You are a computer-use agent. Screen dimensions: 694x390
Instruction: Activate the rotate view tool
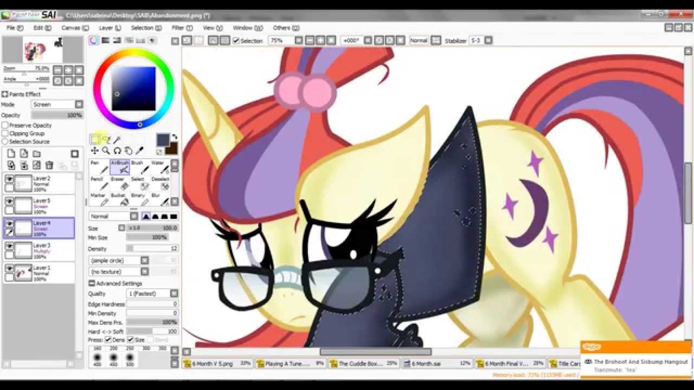coord(117,151)
